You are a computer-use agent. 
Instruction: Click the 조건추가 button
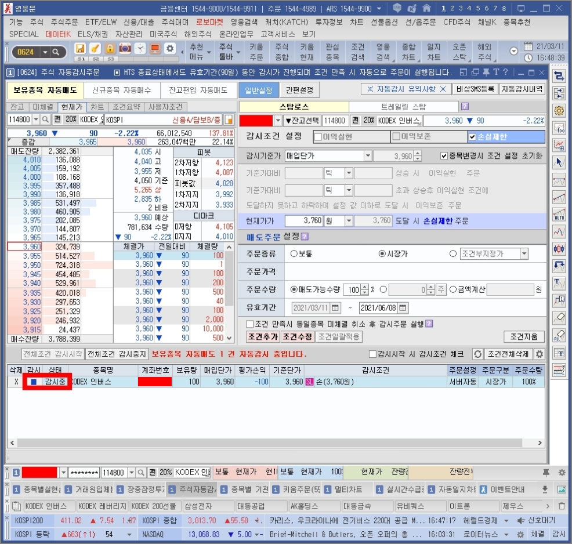click(x=263, y=336)
